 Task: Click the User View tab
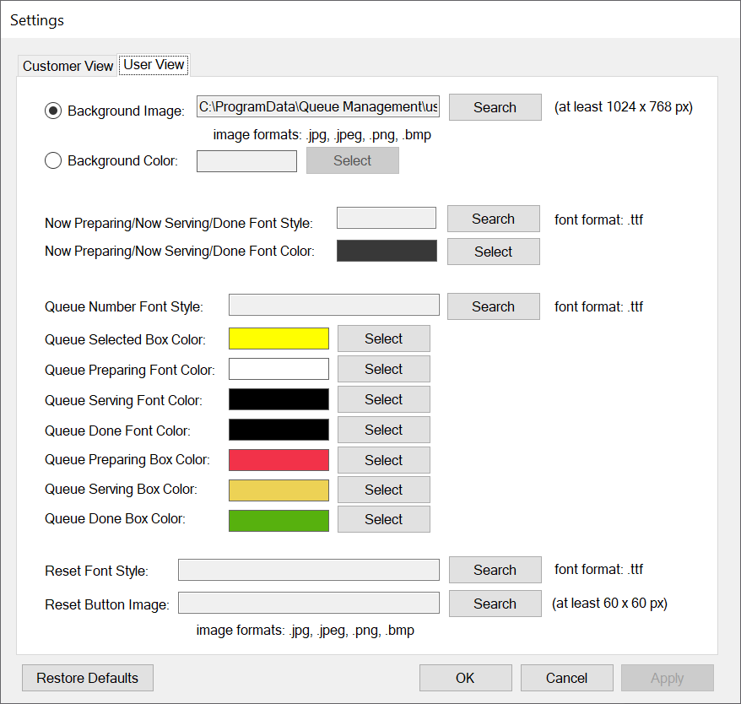pos(154,64)
